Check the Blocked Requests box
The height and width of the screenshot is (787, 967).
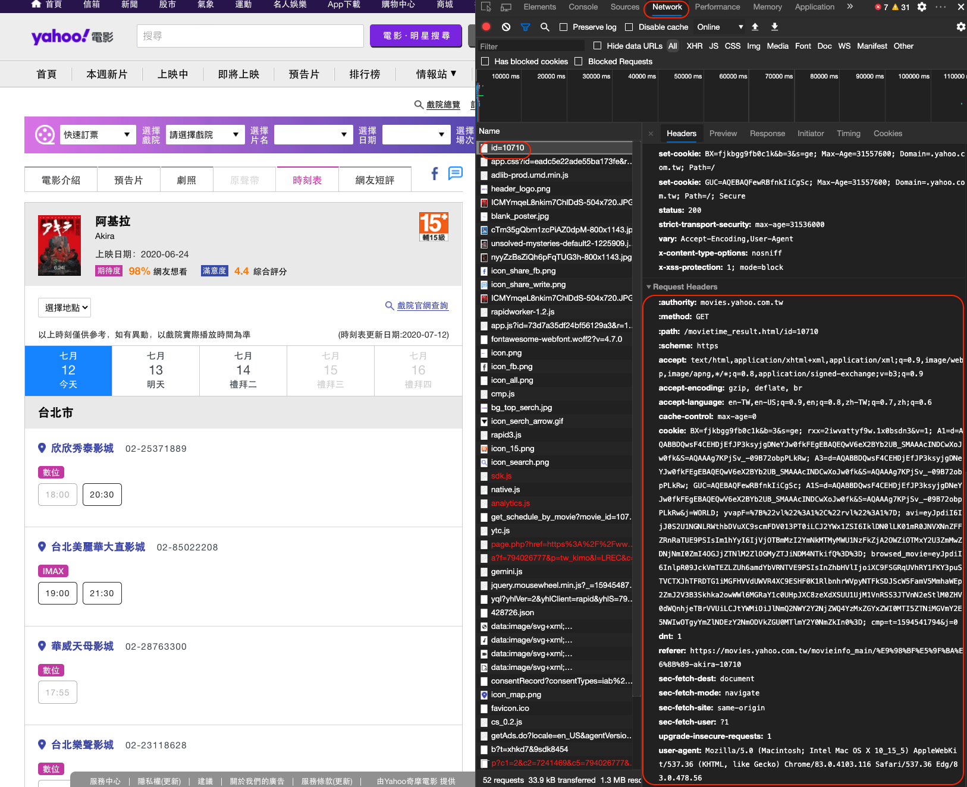578,61
